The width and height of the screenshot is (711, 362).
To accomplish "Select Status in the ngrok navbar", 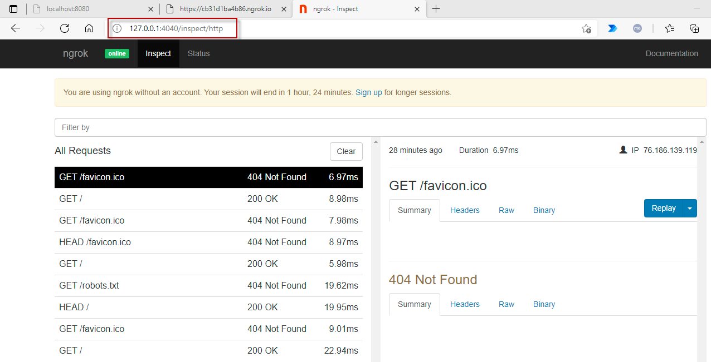I will pyautogui.click(x=199, y=53).
